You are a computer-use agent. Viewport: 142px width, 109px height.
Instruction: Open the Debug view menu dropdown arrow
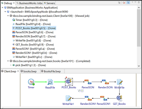(132, 2)
